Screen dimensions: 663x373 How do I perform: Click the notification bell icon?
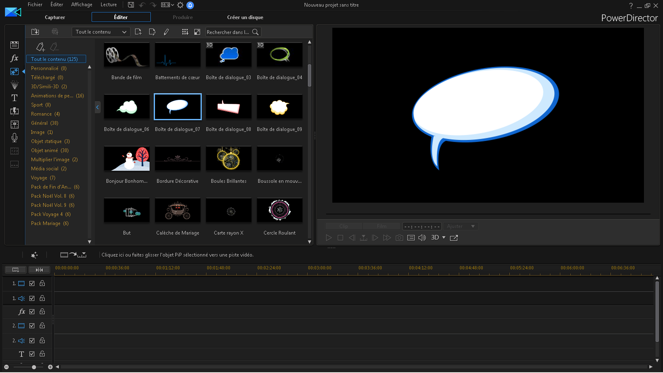190,5
